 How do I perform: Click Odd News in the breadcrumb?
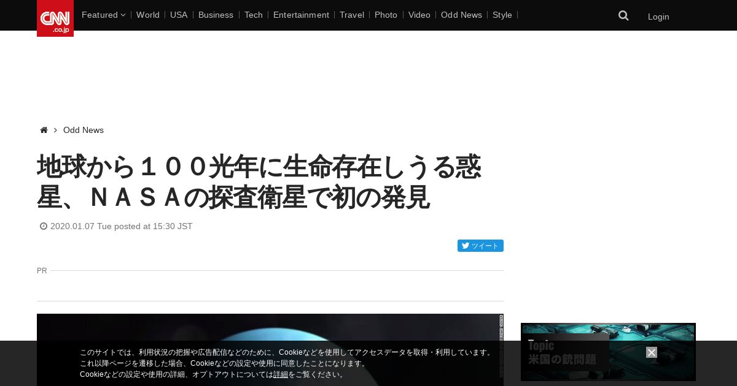pos(84,130)
